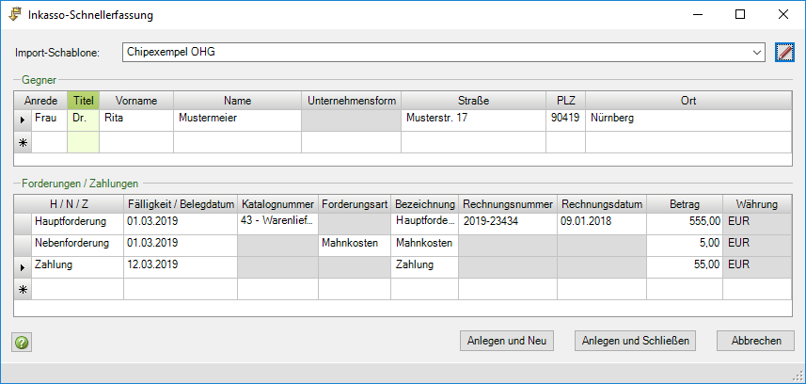The height and width of the screenshot is (384, 806).
Task: Click the Rechnungsnummer cell 2019-23434
Action: [x=507, y=222]
